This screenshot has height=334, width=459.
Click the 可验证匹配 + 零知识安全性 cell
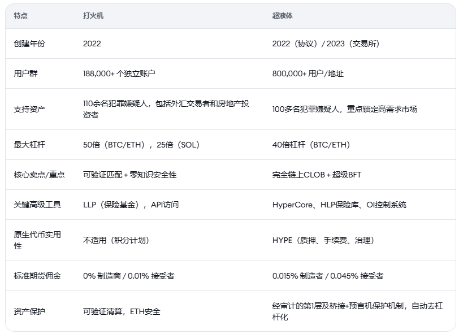click(129, 175)
